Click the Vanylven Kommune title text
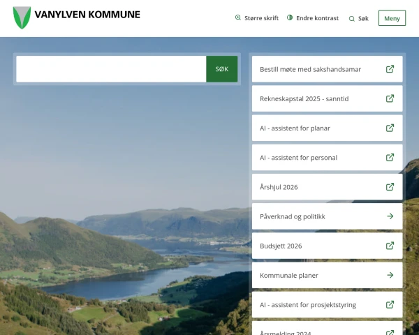The width and height of the screenshot is (419, 335). 87,15
